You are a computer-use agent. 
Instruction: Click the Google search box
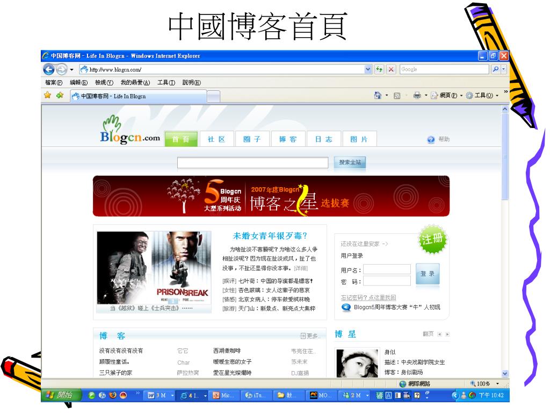[444, 69]
